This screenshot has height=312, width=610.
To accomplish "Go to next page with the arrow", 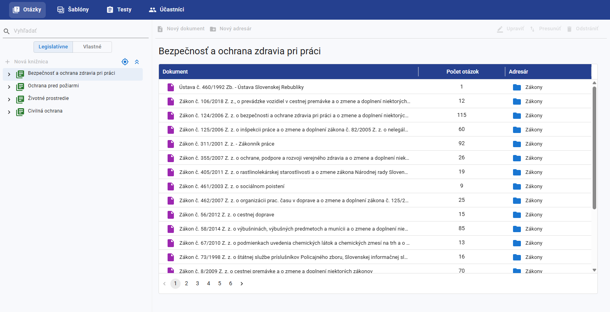I will (242, 284).
